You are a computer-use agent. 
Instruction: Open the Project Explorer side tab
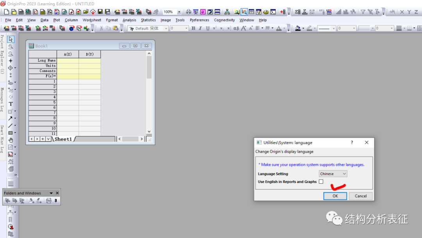pos(2,54)
